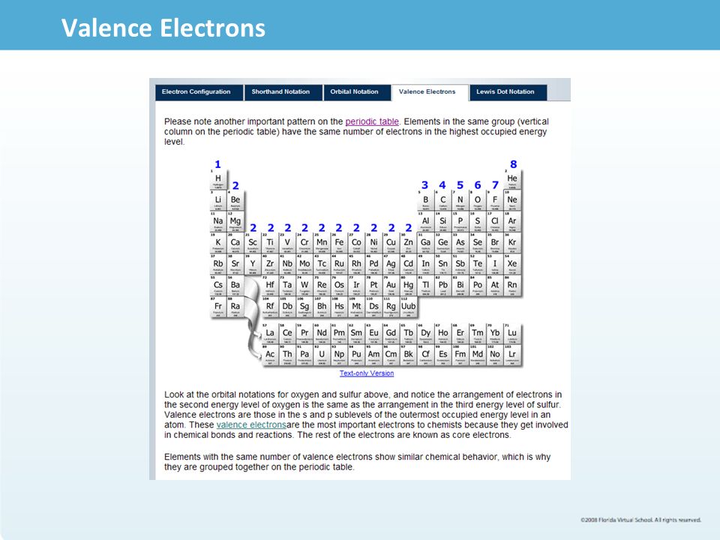Click the Ununbium (Uub) element tile
Viewport: 720px width, 540px height.
coord(408,306)
